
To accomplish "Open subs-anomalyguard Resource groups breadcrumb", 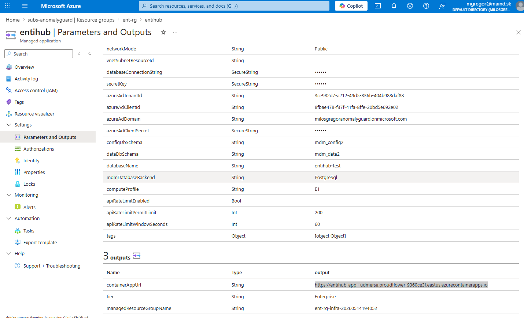I will [71, 20].
